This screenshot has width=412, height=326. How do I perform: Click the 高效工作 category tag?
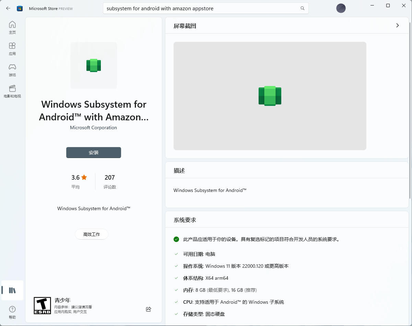tap(92, 234)
